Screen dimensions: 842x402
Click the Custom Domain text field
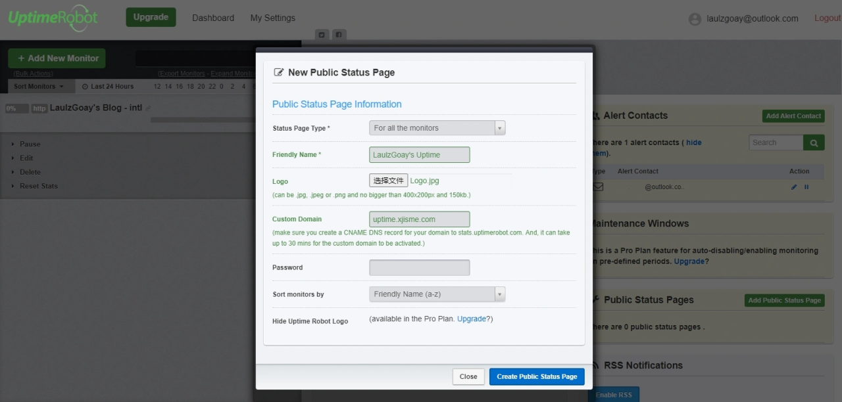419,219
